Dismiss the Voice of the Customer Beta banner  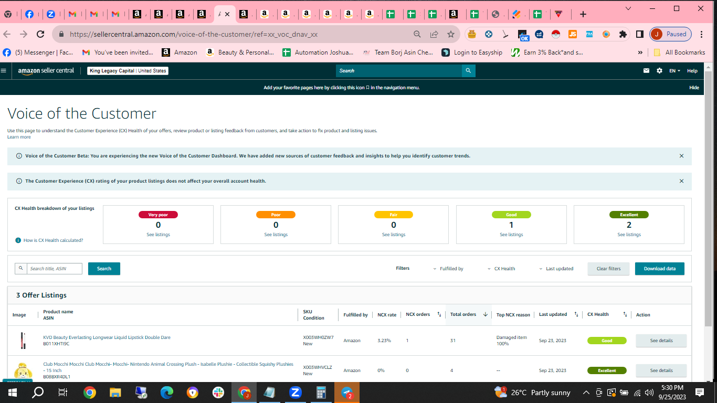coord(681,156)
